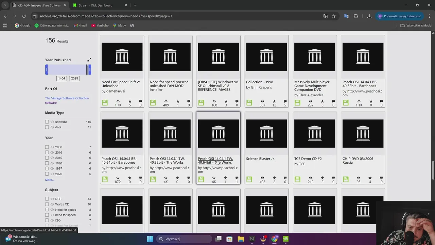435x245 pixels.
Task: Open the YouTube bookmark
Action: (x=100, y=26)
